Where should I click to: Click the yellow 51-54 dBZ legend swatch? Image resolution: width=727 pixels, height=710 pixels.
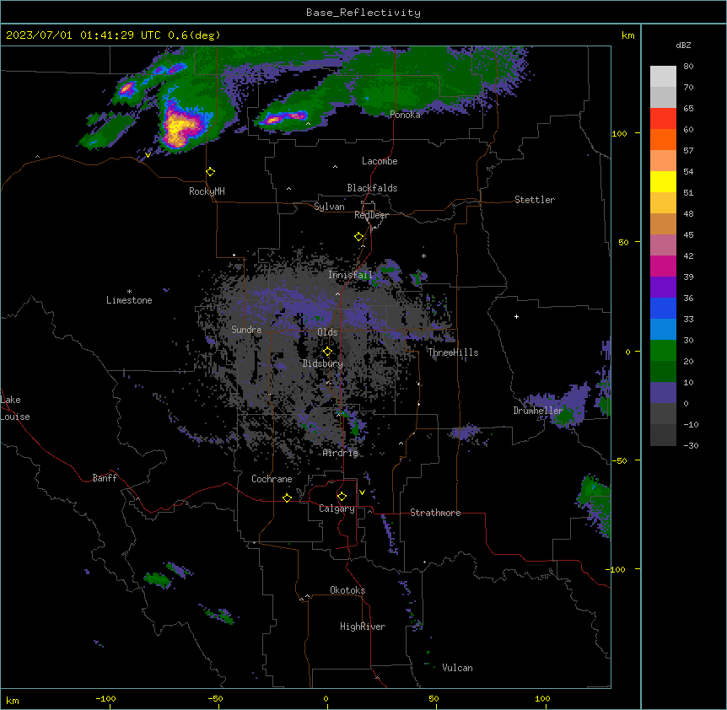(x=663, y=182)
